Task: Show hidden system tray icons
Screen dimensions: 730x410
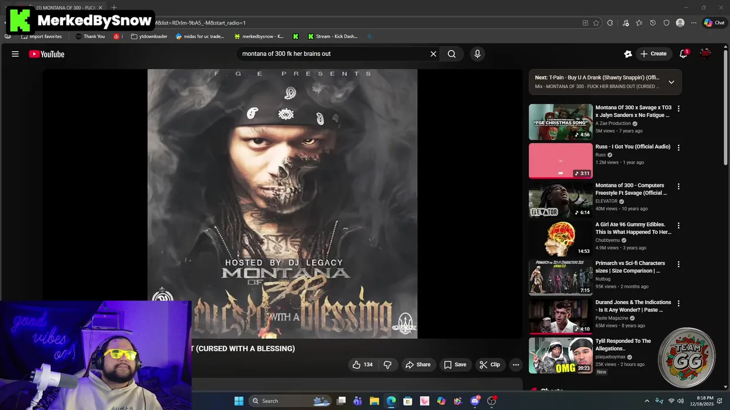Action: [647, 401]
